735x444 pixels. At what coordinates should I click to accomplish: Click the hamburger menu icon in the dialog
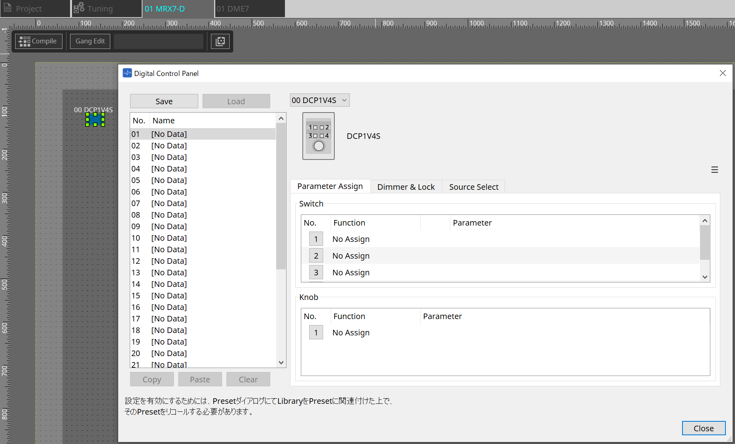click(x=715, y=169)
